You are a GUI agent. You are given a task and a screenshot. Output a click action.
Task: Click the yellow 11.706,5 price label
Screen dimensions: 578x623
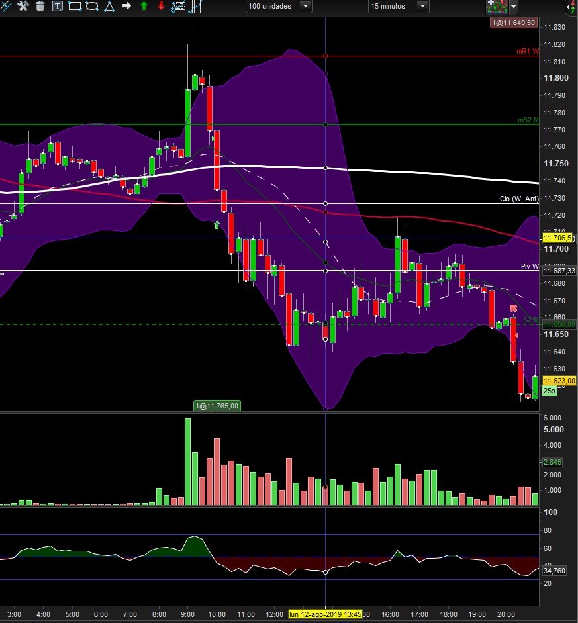point(557,238)
